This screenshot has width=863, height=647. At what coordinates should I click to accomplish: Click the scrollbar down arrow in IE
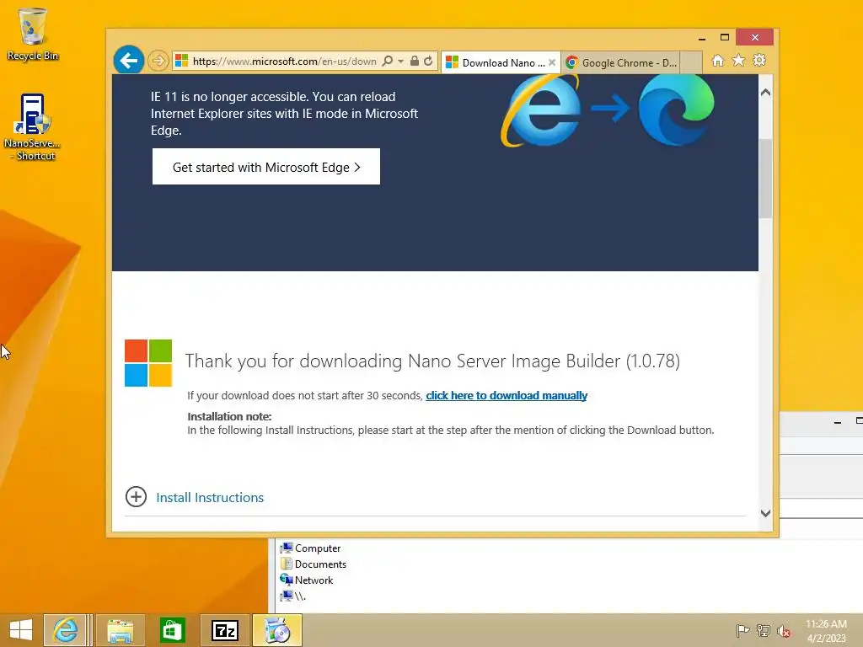765,513
